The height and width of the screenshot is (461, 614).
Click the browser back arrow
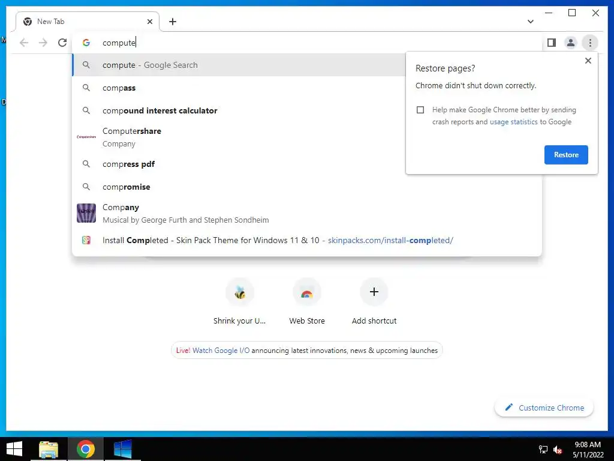click(x=24, y=43)
